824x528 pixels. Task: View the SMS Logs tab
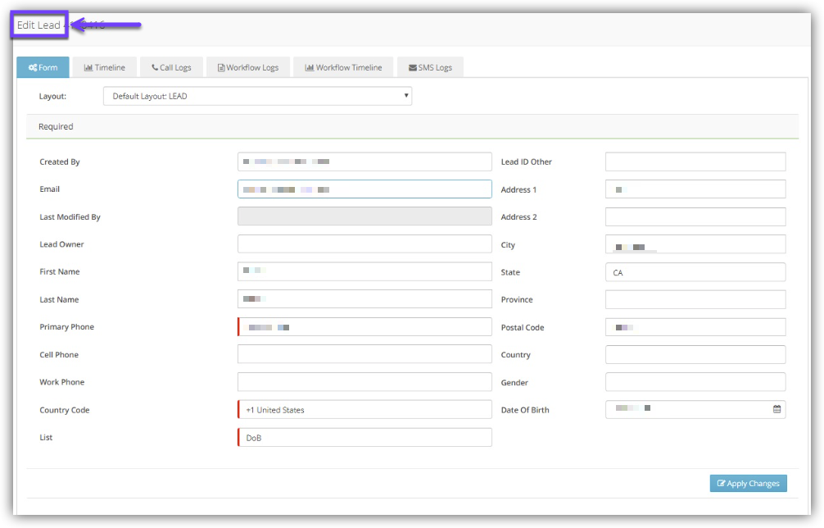click(x=430, y=67)
